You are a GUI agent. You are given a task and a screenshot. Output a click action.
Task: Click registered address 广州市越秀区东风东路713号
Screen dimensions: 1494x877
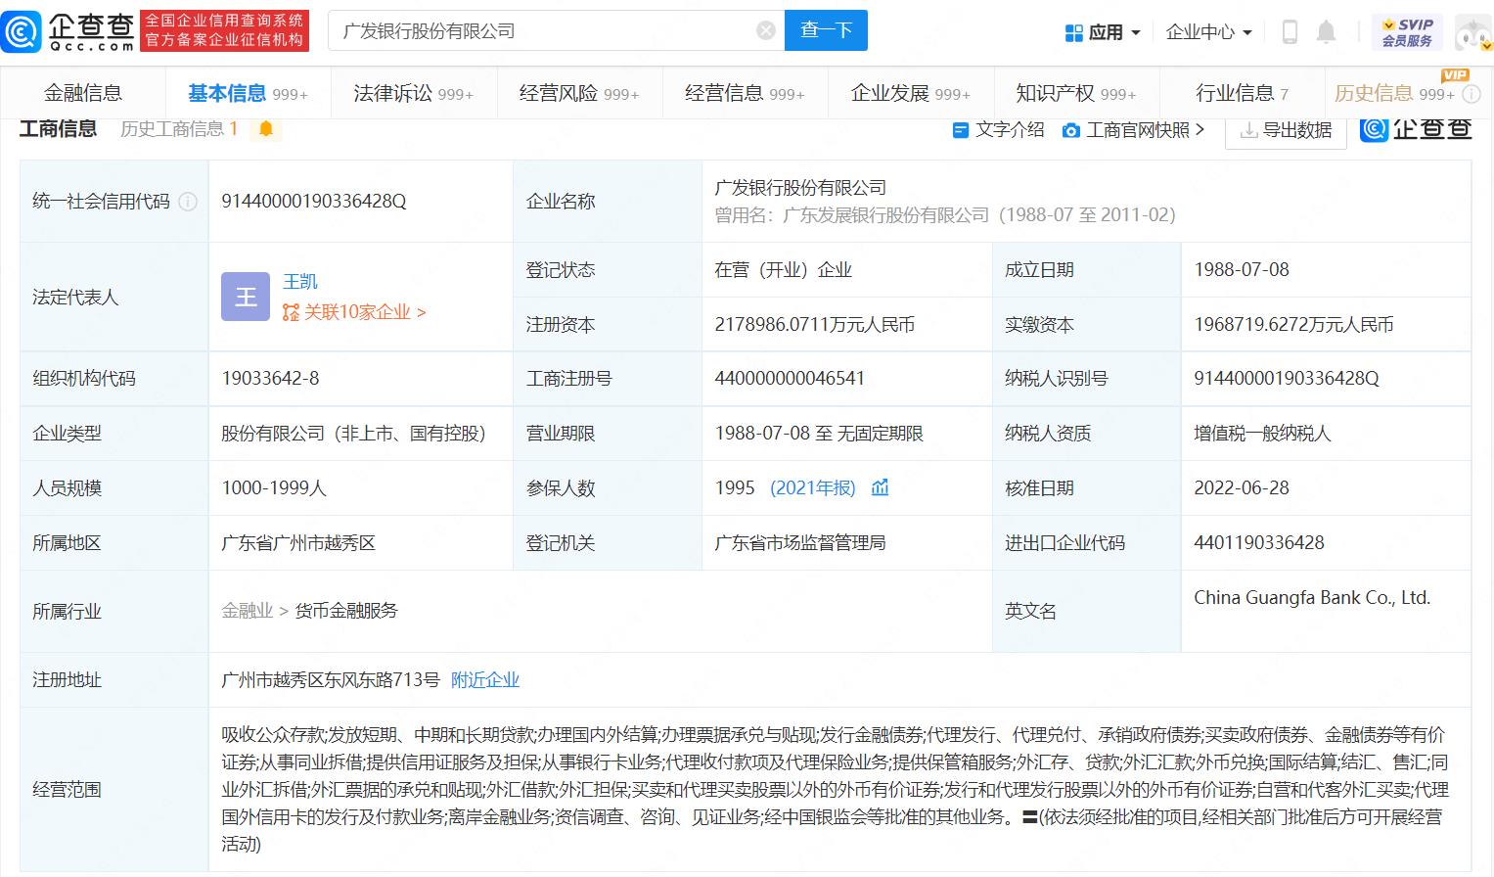click(x=331, y=680)
